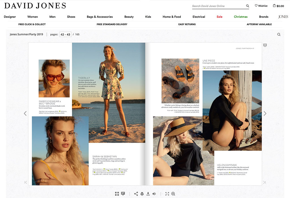
Task: Open the Shoes menu
Action: point(71,17)
